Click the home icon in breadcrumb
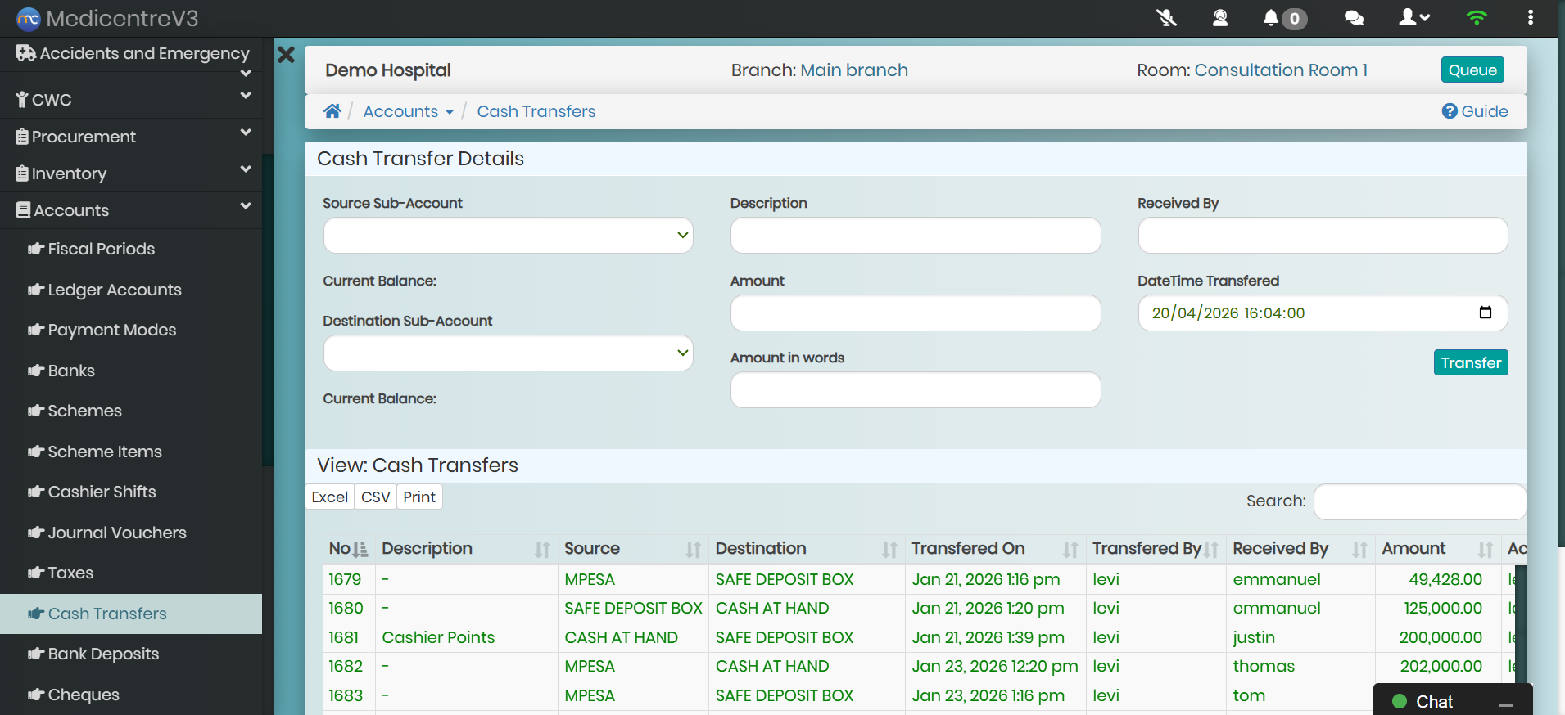Screen dimensions: 1565x715 click(332, 111)
